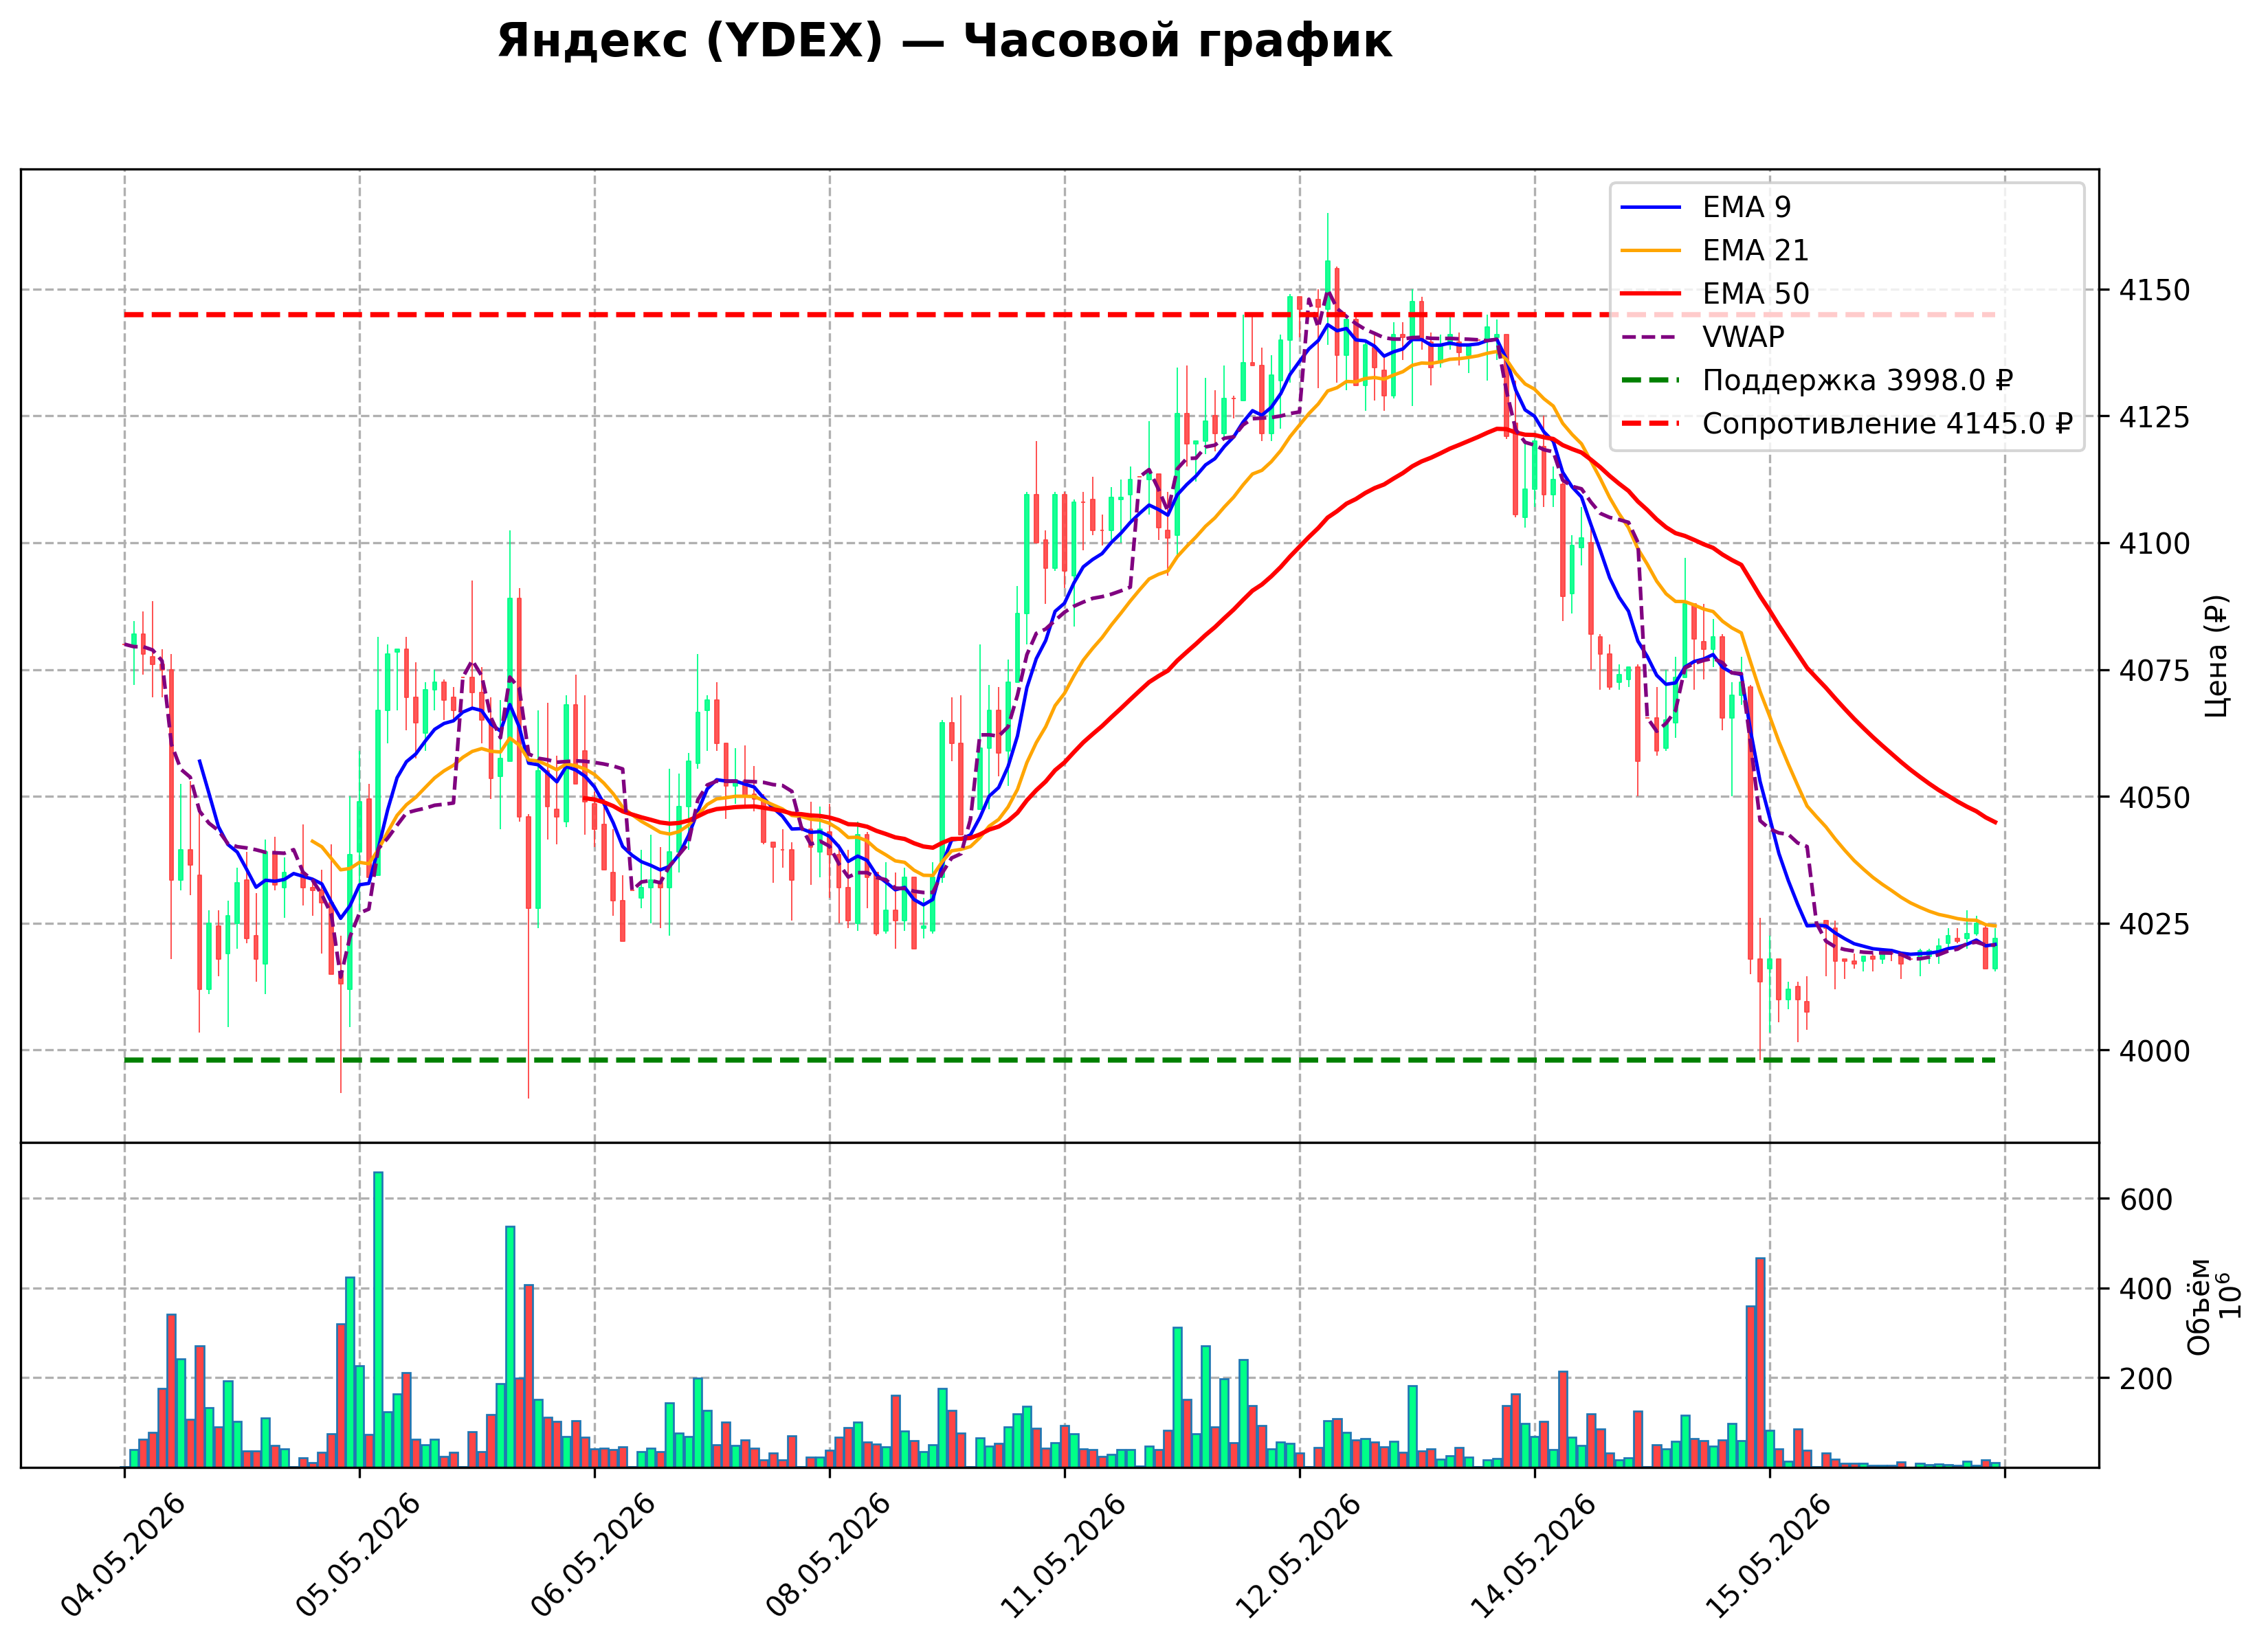Click the 12.05.2026 date label
This screenshot has width=2268, height=1644.
pyautogui.click(x=1298, y=1555)
